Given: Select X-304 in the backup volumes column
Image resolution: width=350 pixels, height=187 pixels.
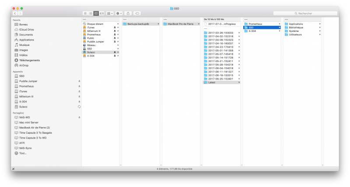Looking at the screenshot, I should click(262, 31).
